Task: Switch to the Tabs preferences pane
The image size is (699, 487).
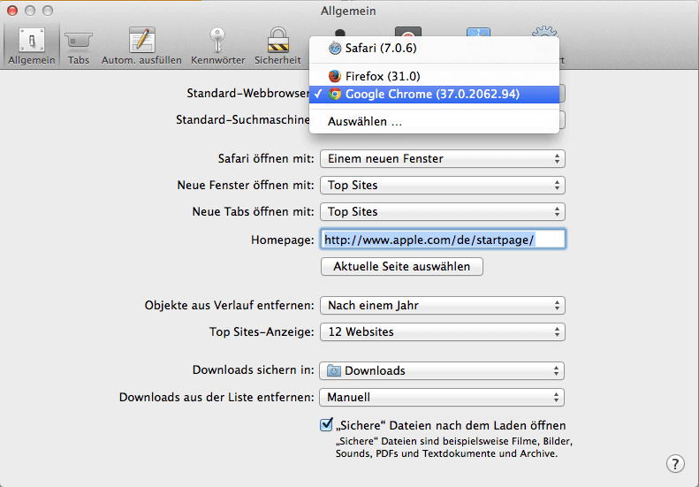Action: click(x=79, y=45)
